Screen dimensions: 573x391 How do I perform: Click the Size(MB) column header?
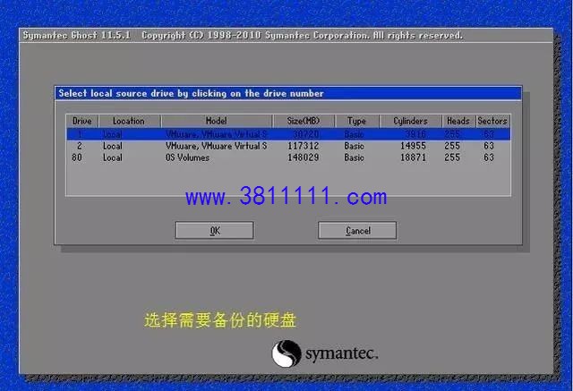click(x=304, y=121)
